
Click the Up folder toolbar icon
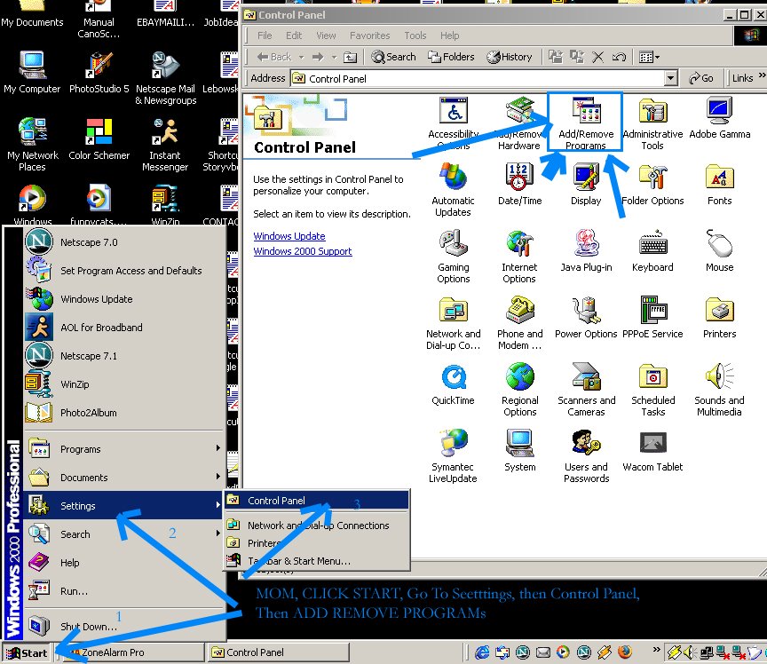click(350, 57)
